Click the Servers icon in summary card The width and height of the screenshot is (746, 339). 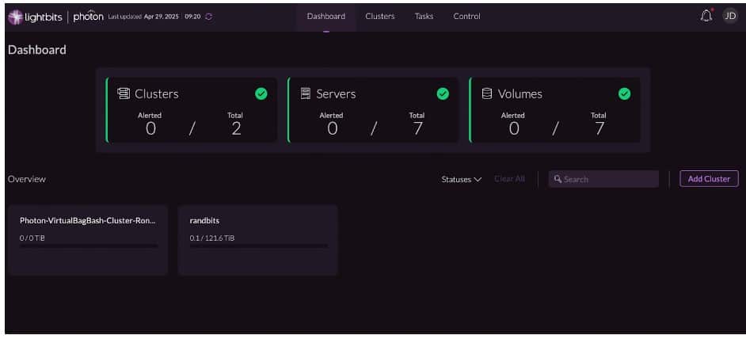coord(306,93)
